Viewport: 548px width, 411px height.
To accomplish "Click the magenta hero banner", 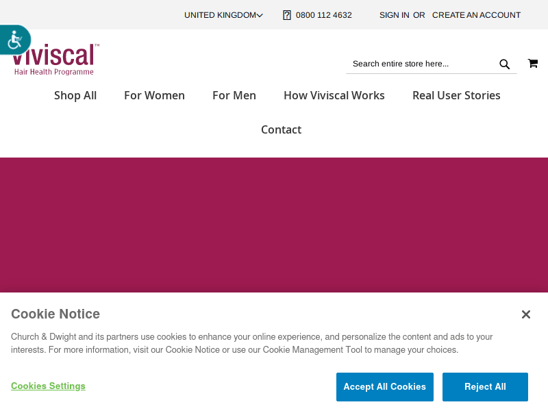I will (x=274, y=225).
